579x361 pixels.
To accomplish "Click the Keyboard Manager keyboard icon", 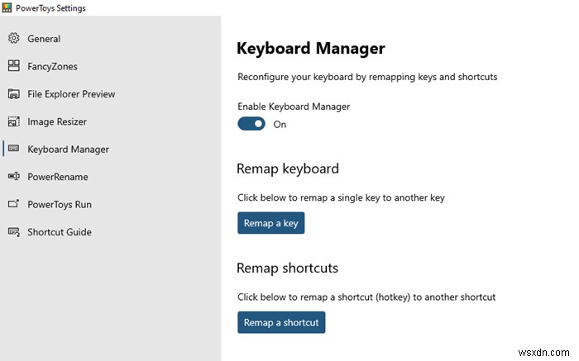I will [13, 150].
